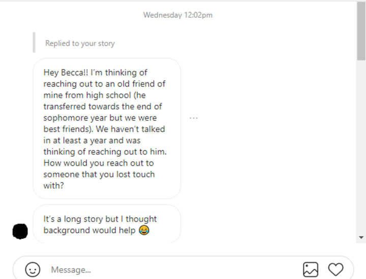Select the 'It's a long story' bubble
Image resolution: width=366 pixels, height=279 pixels.
(x=107, y=224)
